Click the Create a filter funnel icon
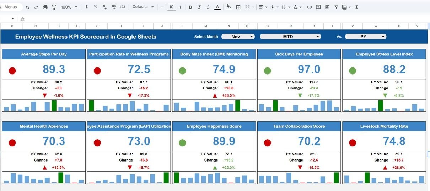This screenshot has width=430, height=191. (x=336, y=7)
